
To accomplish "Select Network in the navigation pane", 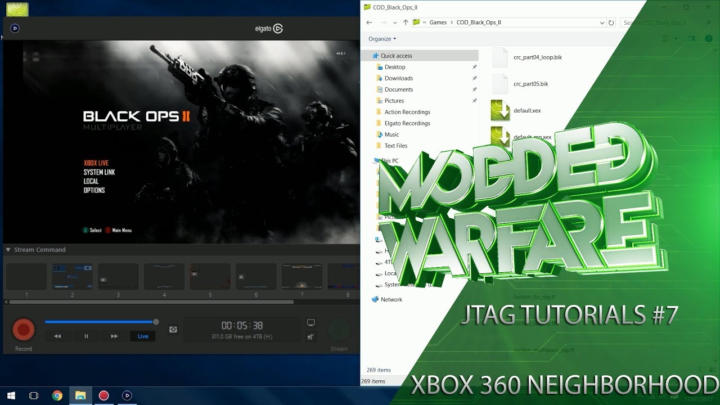I will (x=391, y=299).
